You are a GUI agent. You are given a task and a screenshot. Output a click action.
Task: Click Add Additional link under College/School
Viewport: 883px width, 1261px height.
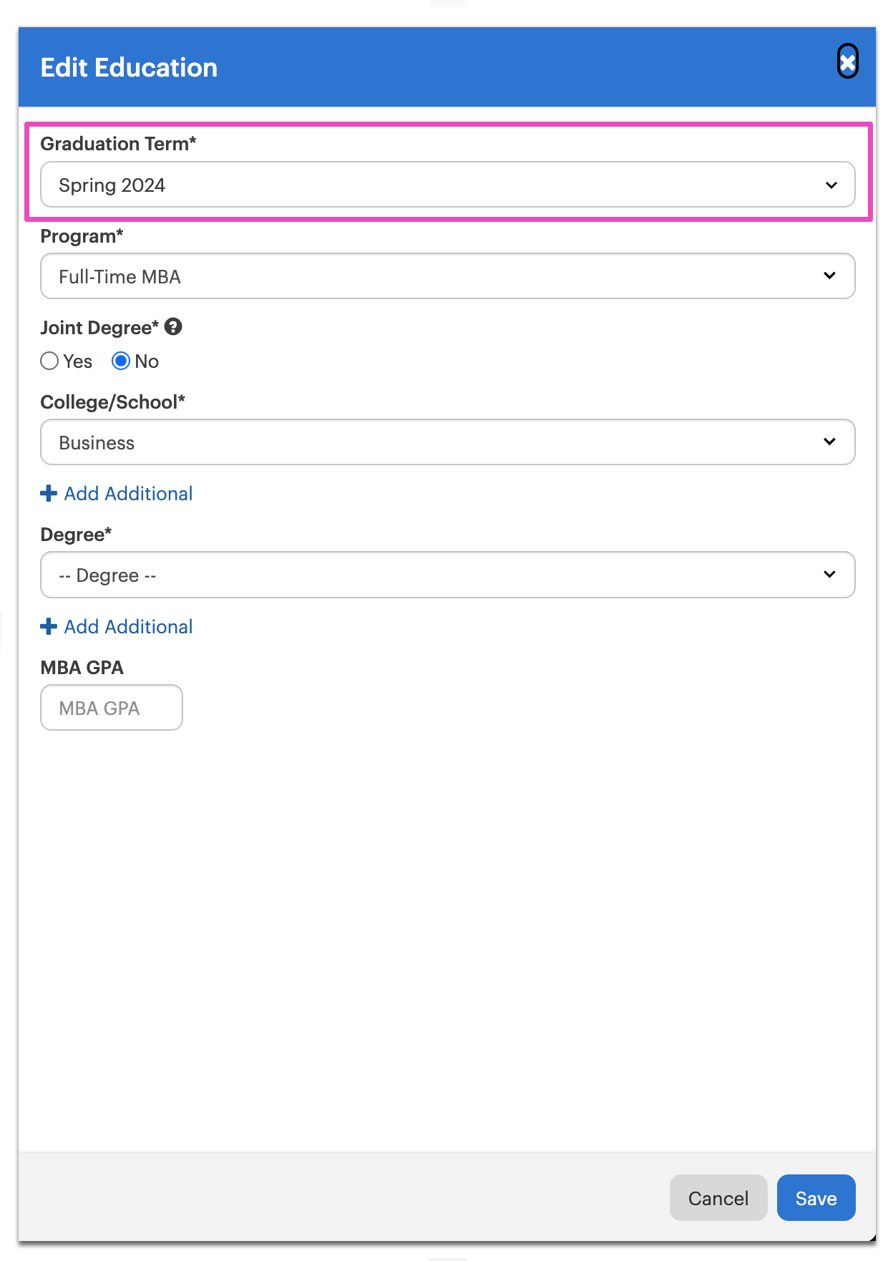tap(128, 494)
